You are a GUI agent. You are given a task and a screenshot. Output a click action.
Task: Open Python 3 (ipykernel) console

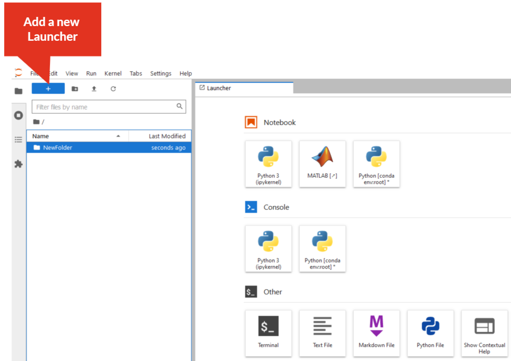pyautogui.click(x=268, y=249)
